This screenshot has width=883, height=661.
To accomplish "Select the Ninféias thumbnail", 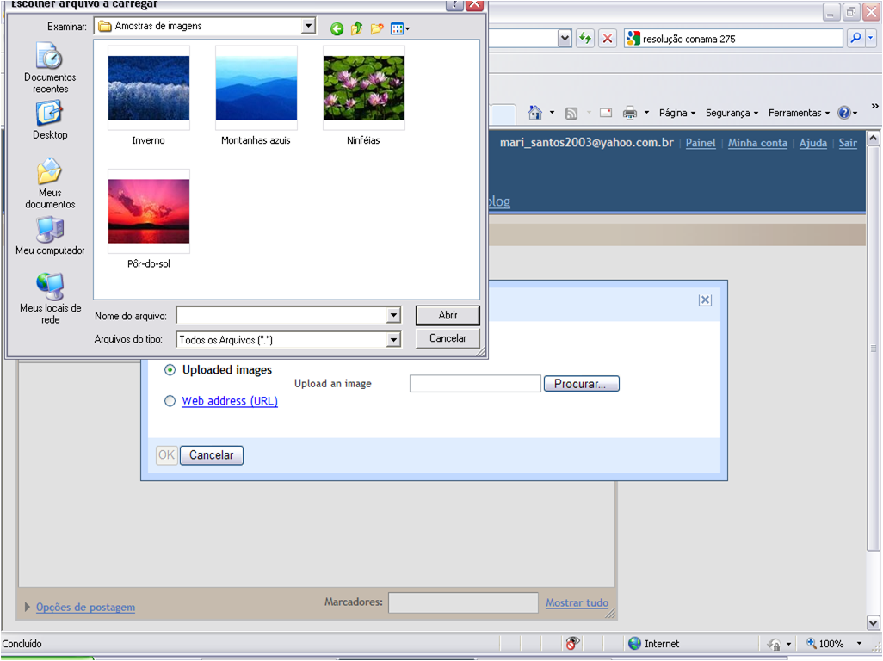I will point(364,88).
